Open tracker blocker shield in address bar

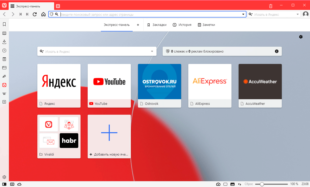point(52,14)
